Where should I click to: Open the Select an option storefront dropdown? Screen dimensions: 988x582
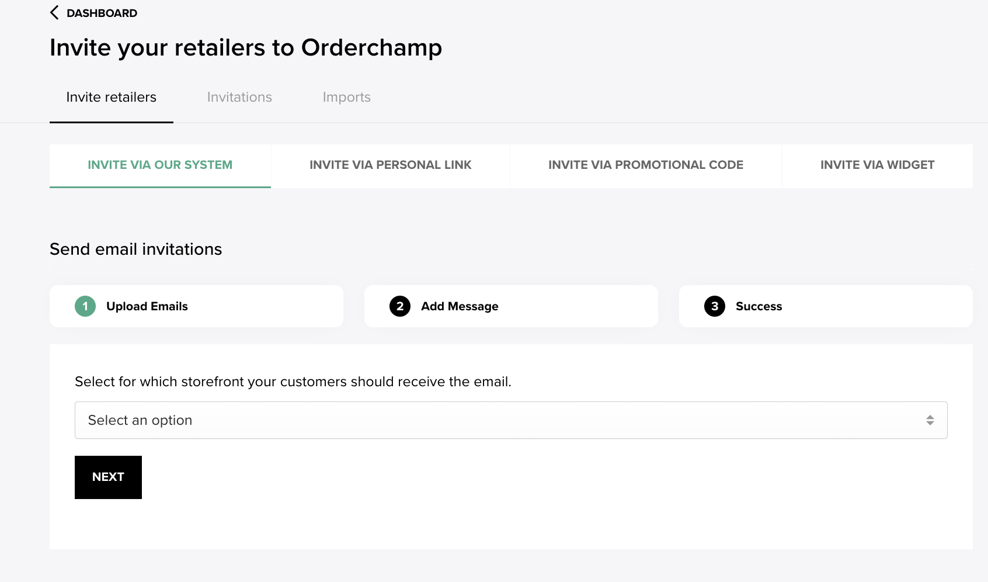tap(511, 420)
